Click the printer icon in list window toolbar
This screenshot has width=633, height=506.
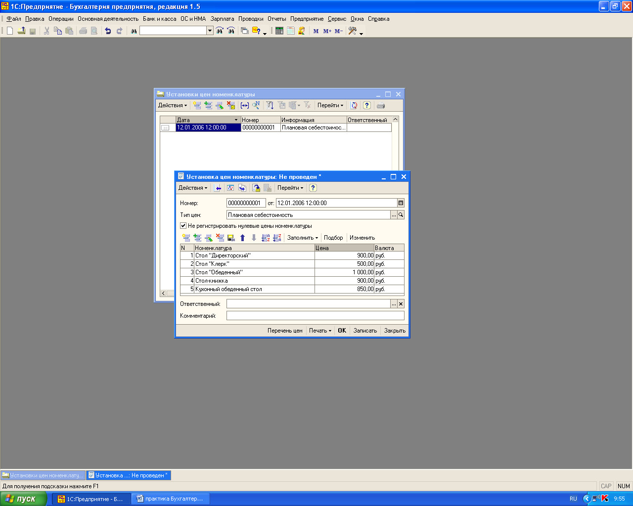(x=380, y=105)
